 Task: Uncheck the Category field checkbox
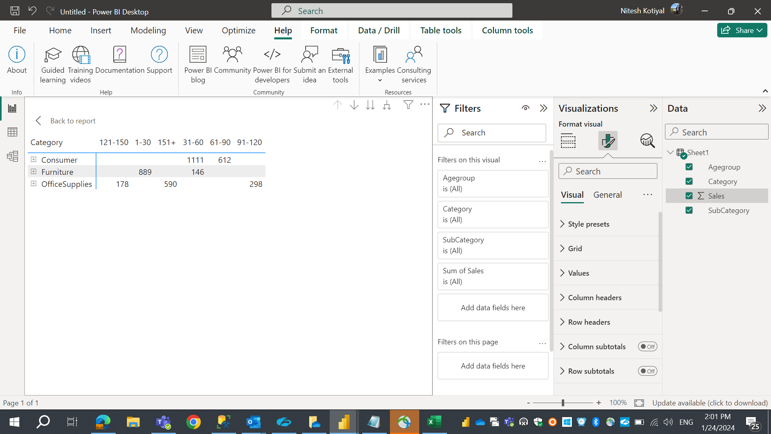click(x=689, y=181)
